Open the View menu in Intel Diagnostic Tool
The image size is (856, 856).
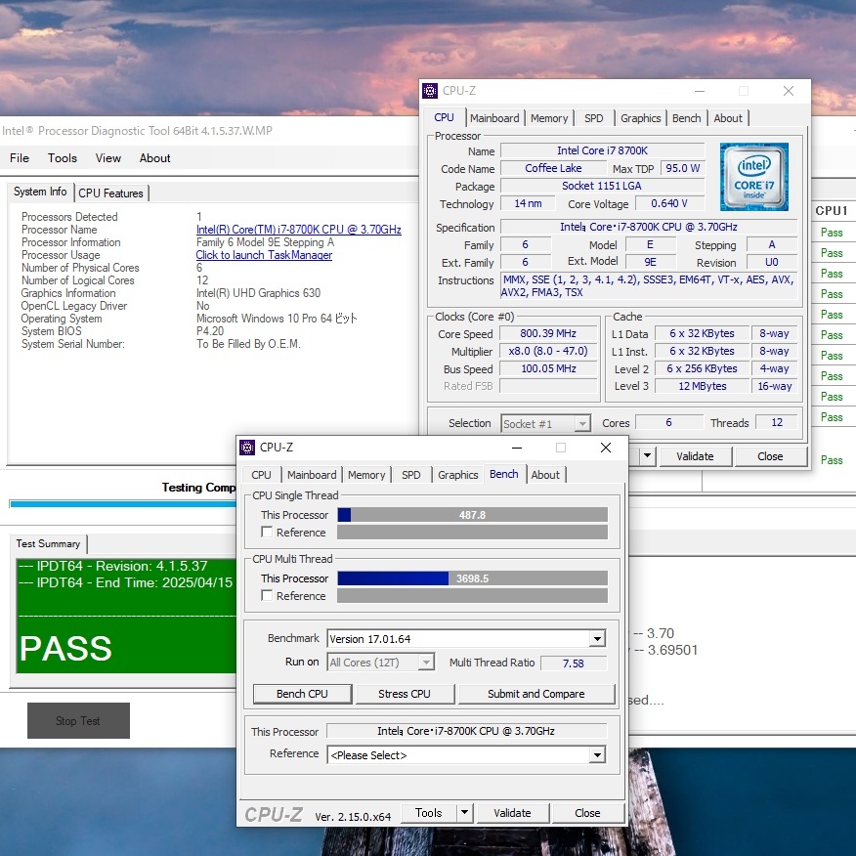pyautogui.click(x=108, y=157)
